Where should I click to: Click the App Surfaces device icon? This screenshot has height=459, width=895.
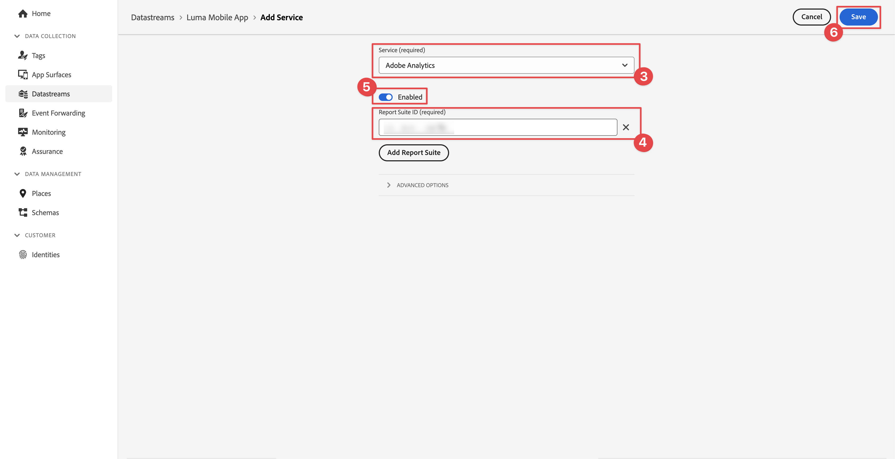(23, 75)
